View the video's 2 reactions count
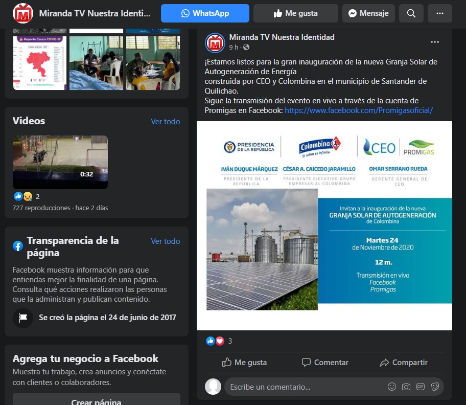 [38, 196]
